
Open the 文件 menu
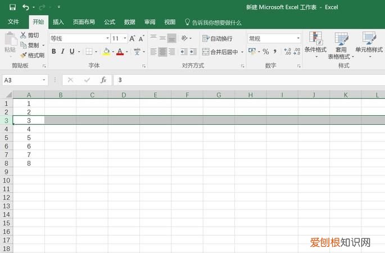pyautogui.click(x=13, y=22)
